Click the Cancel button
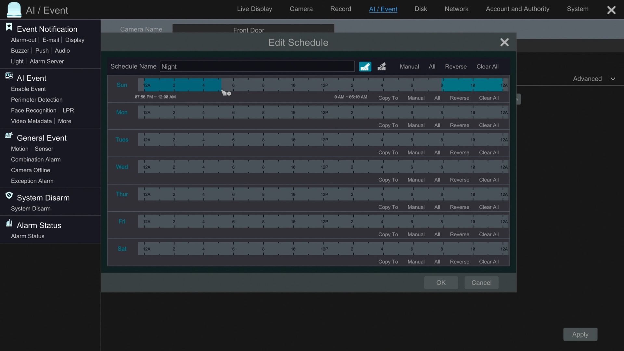 [x=481, y=283]
